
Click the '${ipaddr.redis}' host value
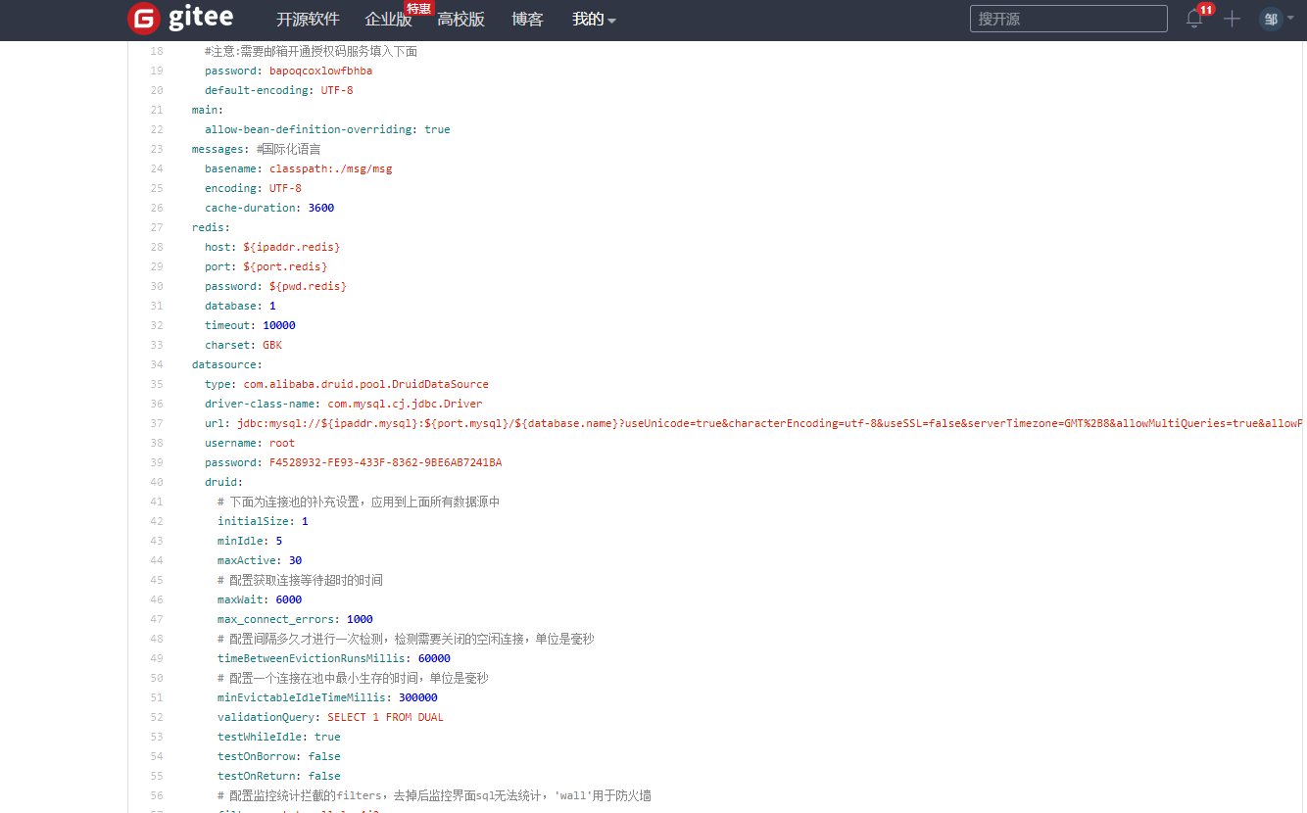[x=292, y=247]
